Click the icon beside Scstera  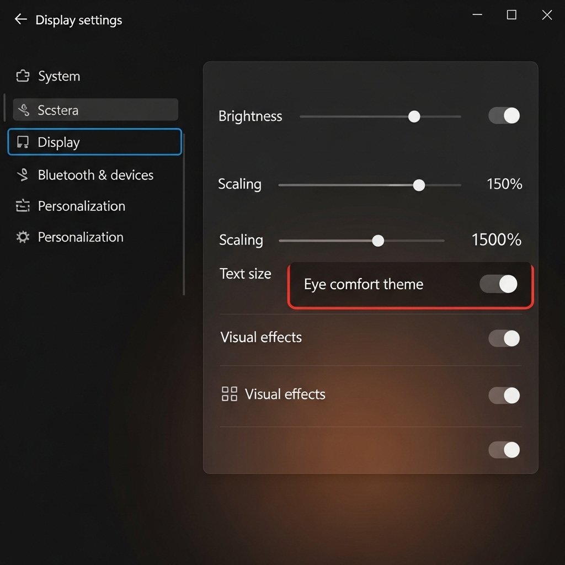click(23, 110)
